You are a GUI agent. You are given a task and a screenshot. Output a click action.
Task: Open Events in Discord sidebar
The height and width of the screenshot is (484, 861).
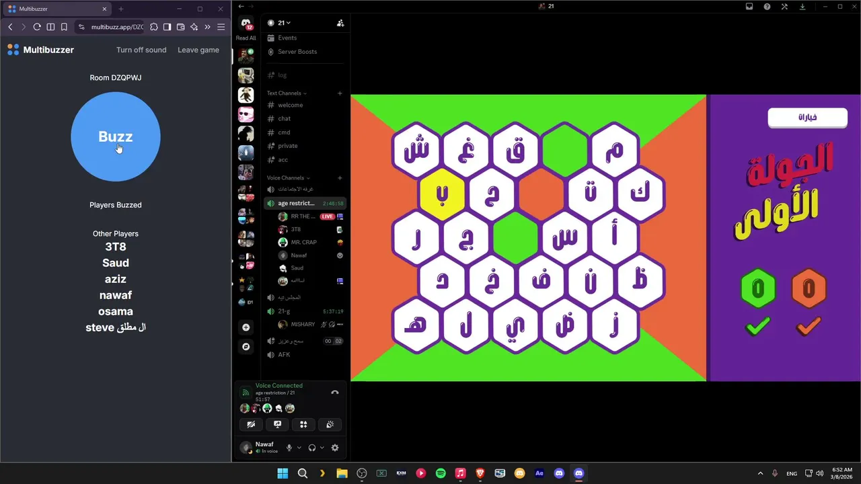[x=287, y=38]
